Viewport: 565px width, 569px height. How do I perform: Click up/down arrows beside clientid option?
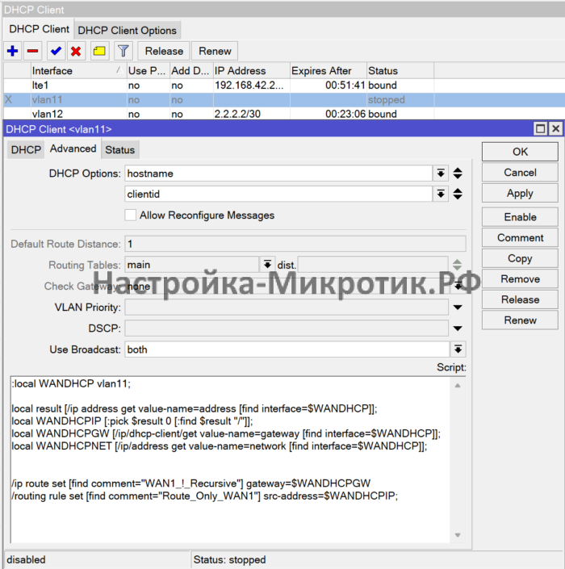pos(458,195)
